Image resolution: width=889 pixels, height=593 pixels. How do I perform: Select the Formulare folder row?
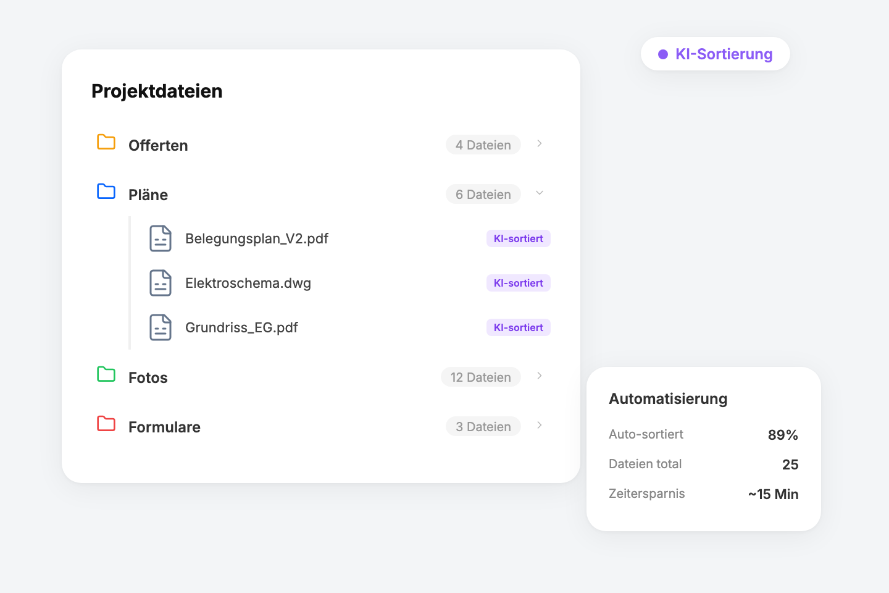[164, 426]
